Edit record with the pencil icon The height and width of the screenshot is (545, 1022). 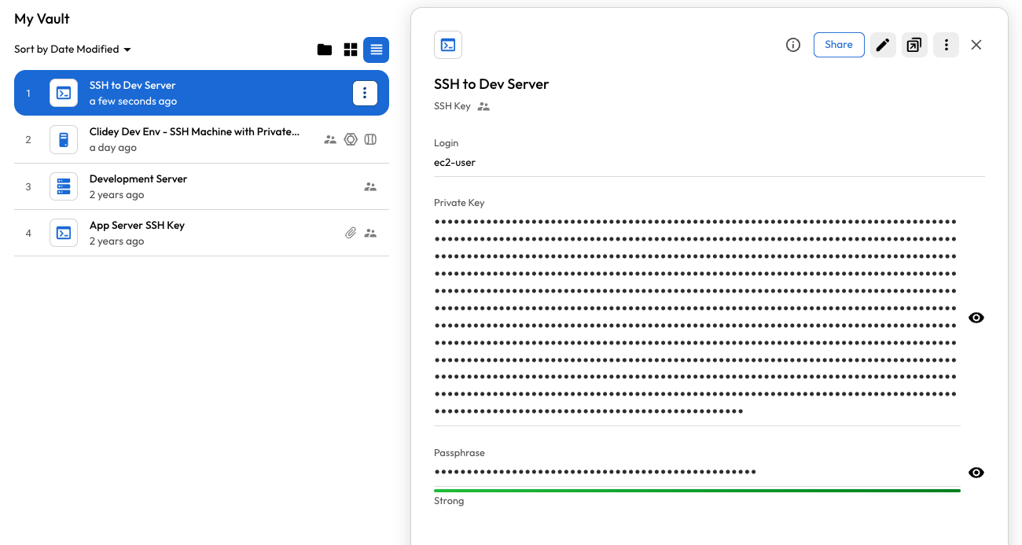pos(883,45)
